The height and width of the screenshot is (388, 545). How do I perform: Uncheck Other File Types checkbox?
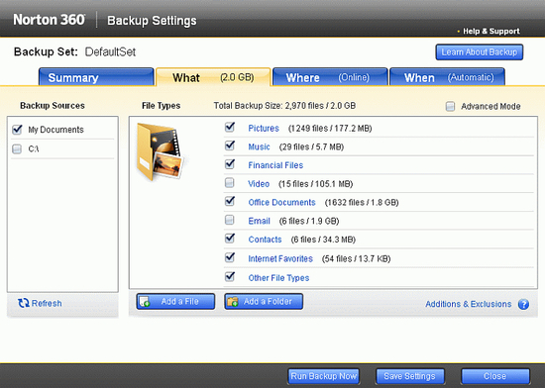pyautogui.click(x=230, y=277)
